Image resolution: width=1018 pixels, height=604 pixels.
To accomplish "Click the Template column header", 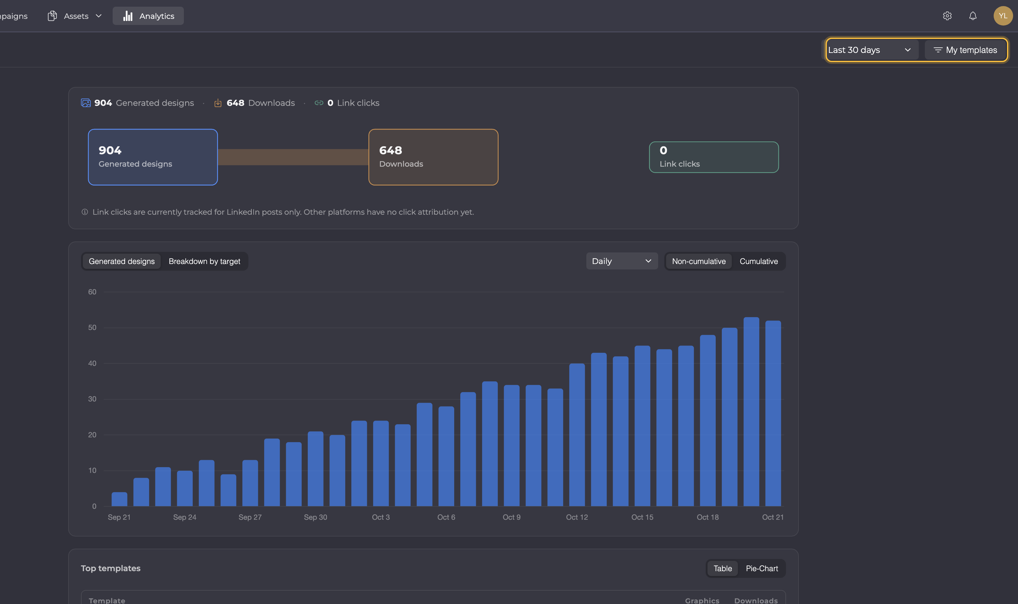I will pyautogui.click(x=107, y=600).
